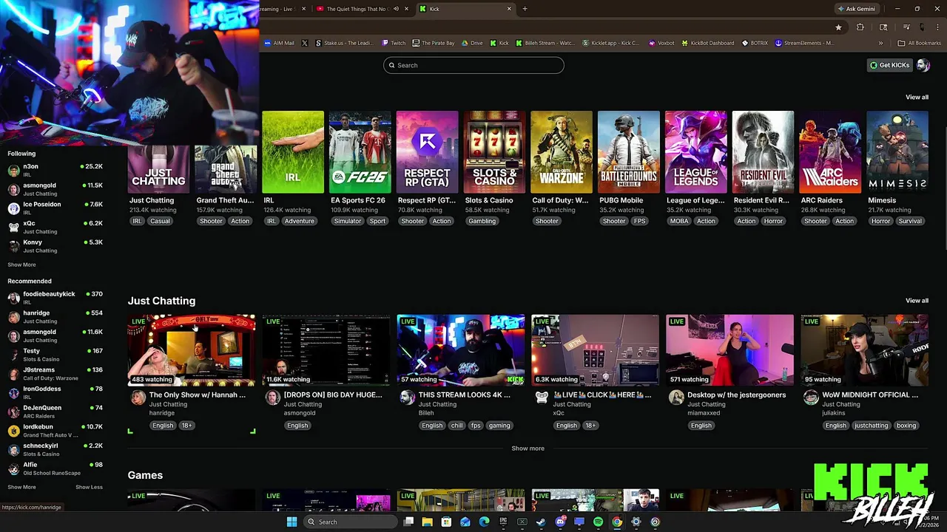Open the Call of Duty Warzone cover
This screenshot has width=947, height=532.
(562, 152)
